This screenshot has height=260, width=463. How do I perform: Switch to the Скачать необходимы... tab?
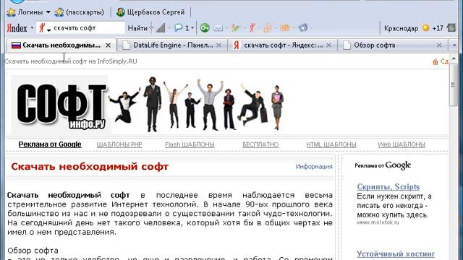61,45
